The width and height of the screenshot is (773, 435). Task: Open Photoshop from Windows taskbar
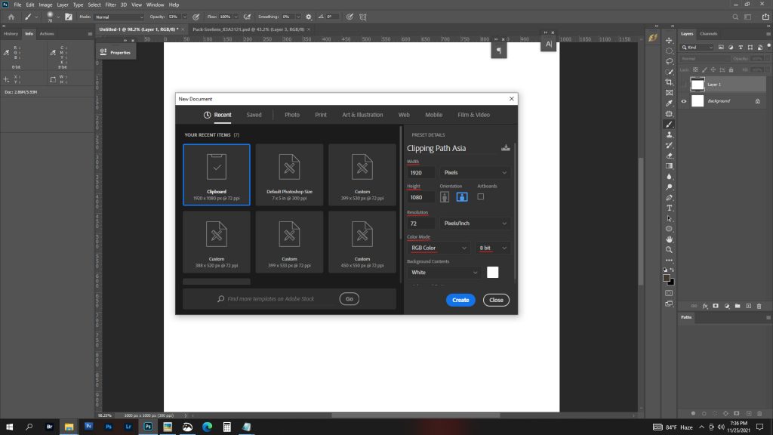pyautogui.click(x=148, y=427)
